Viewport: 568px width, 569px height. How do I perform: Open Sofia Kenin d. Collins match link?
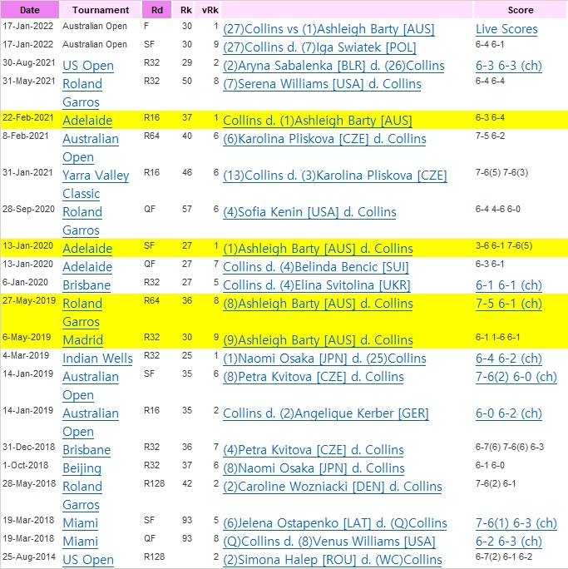point(309,212)
